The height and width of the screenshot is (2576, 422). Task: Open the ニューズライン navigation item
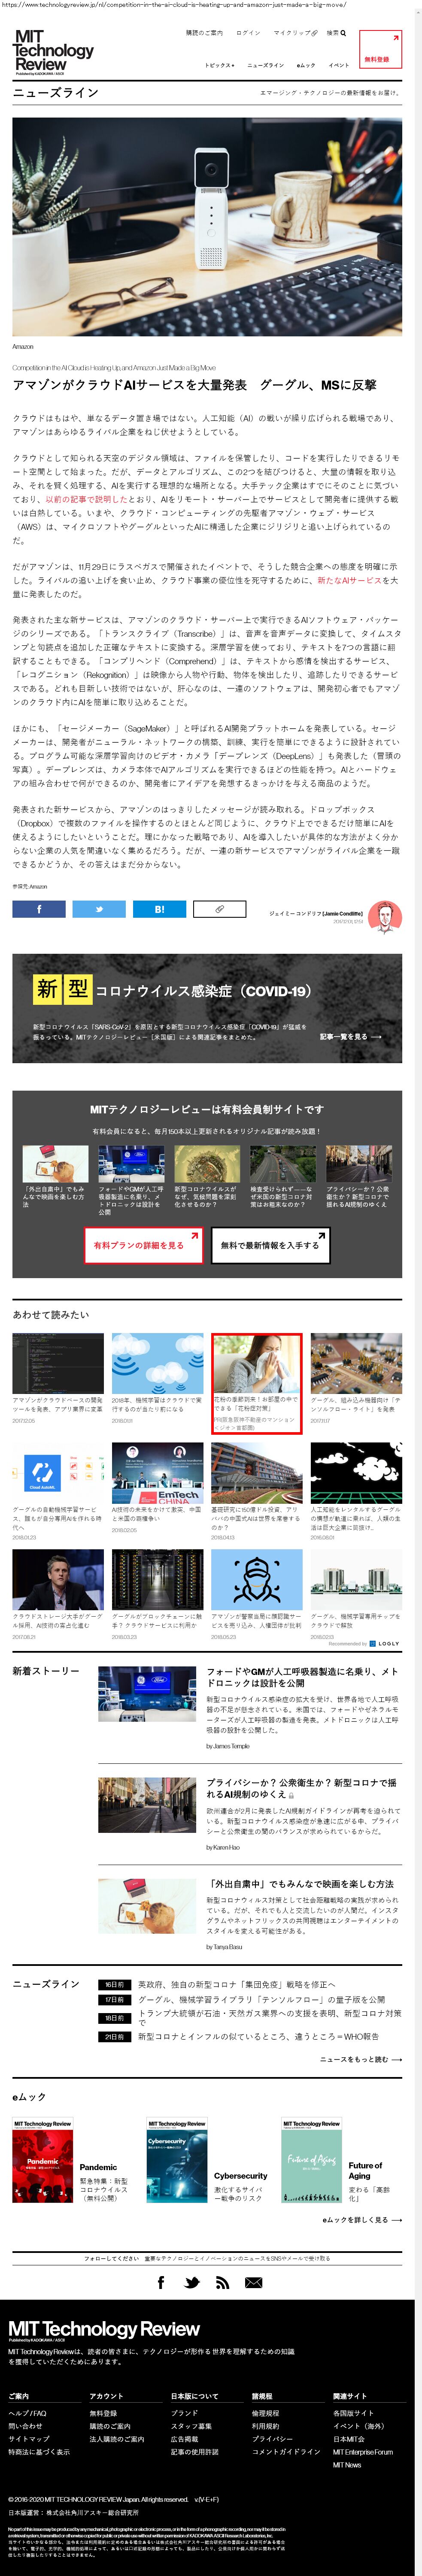(265, 65)
